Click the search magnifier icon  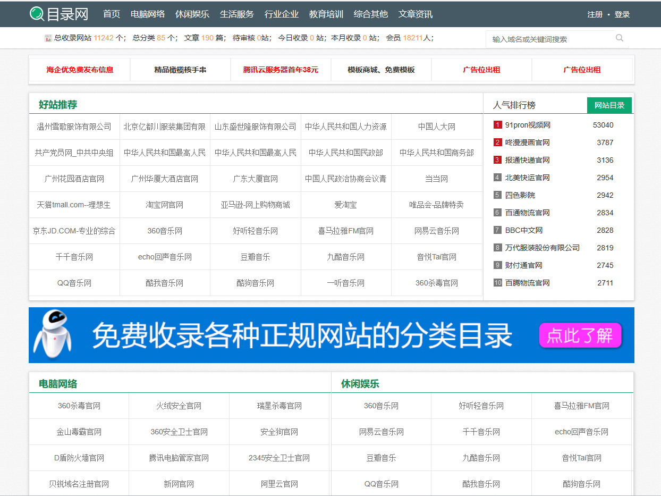620,38
